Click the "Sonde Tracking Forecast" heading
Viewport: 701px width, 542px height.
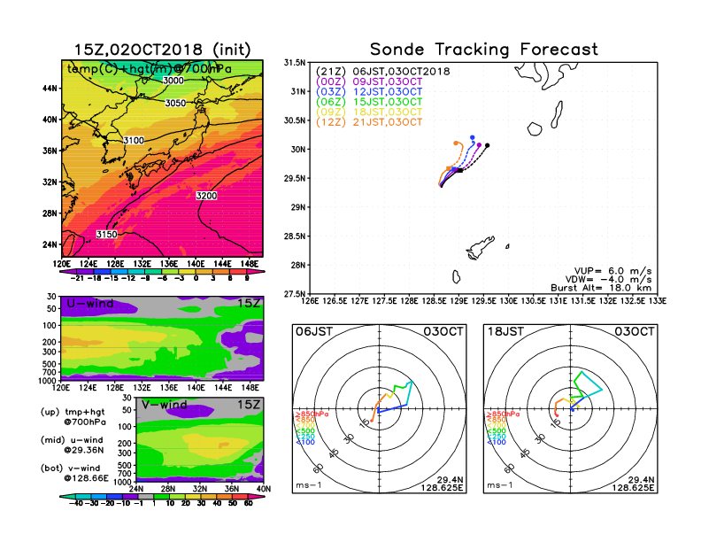tap(484, 50)
